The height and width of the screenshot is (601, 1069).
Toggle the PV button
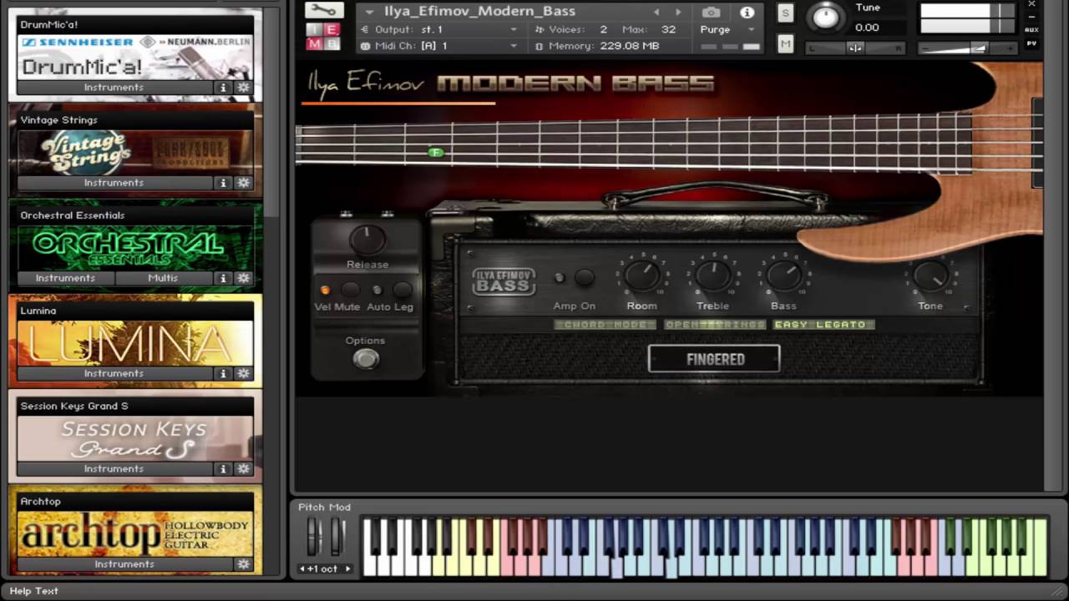1032,43
